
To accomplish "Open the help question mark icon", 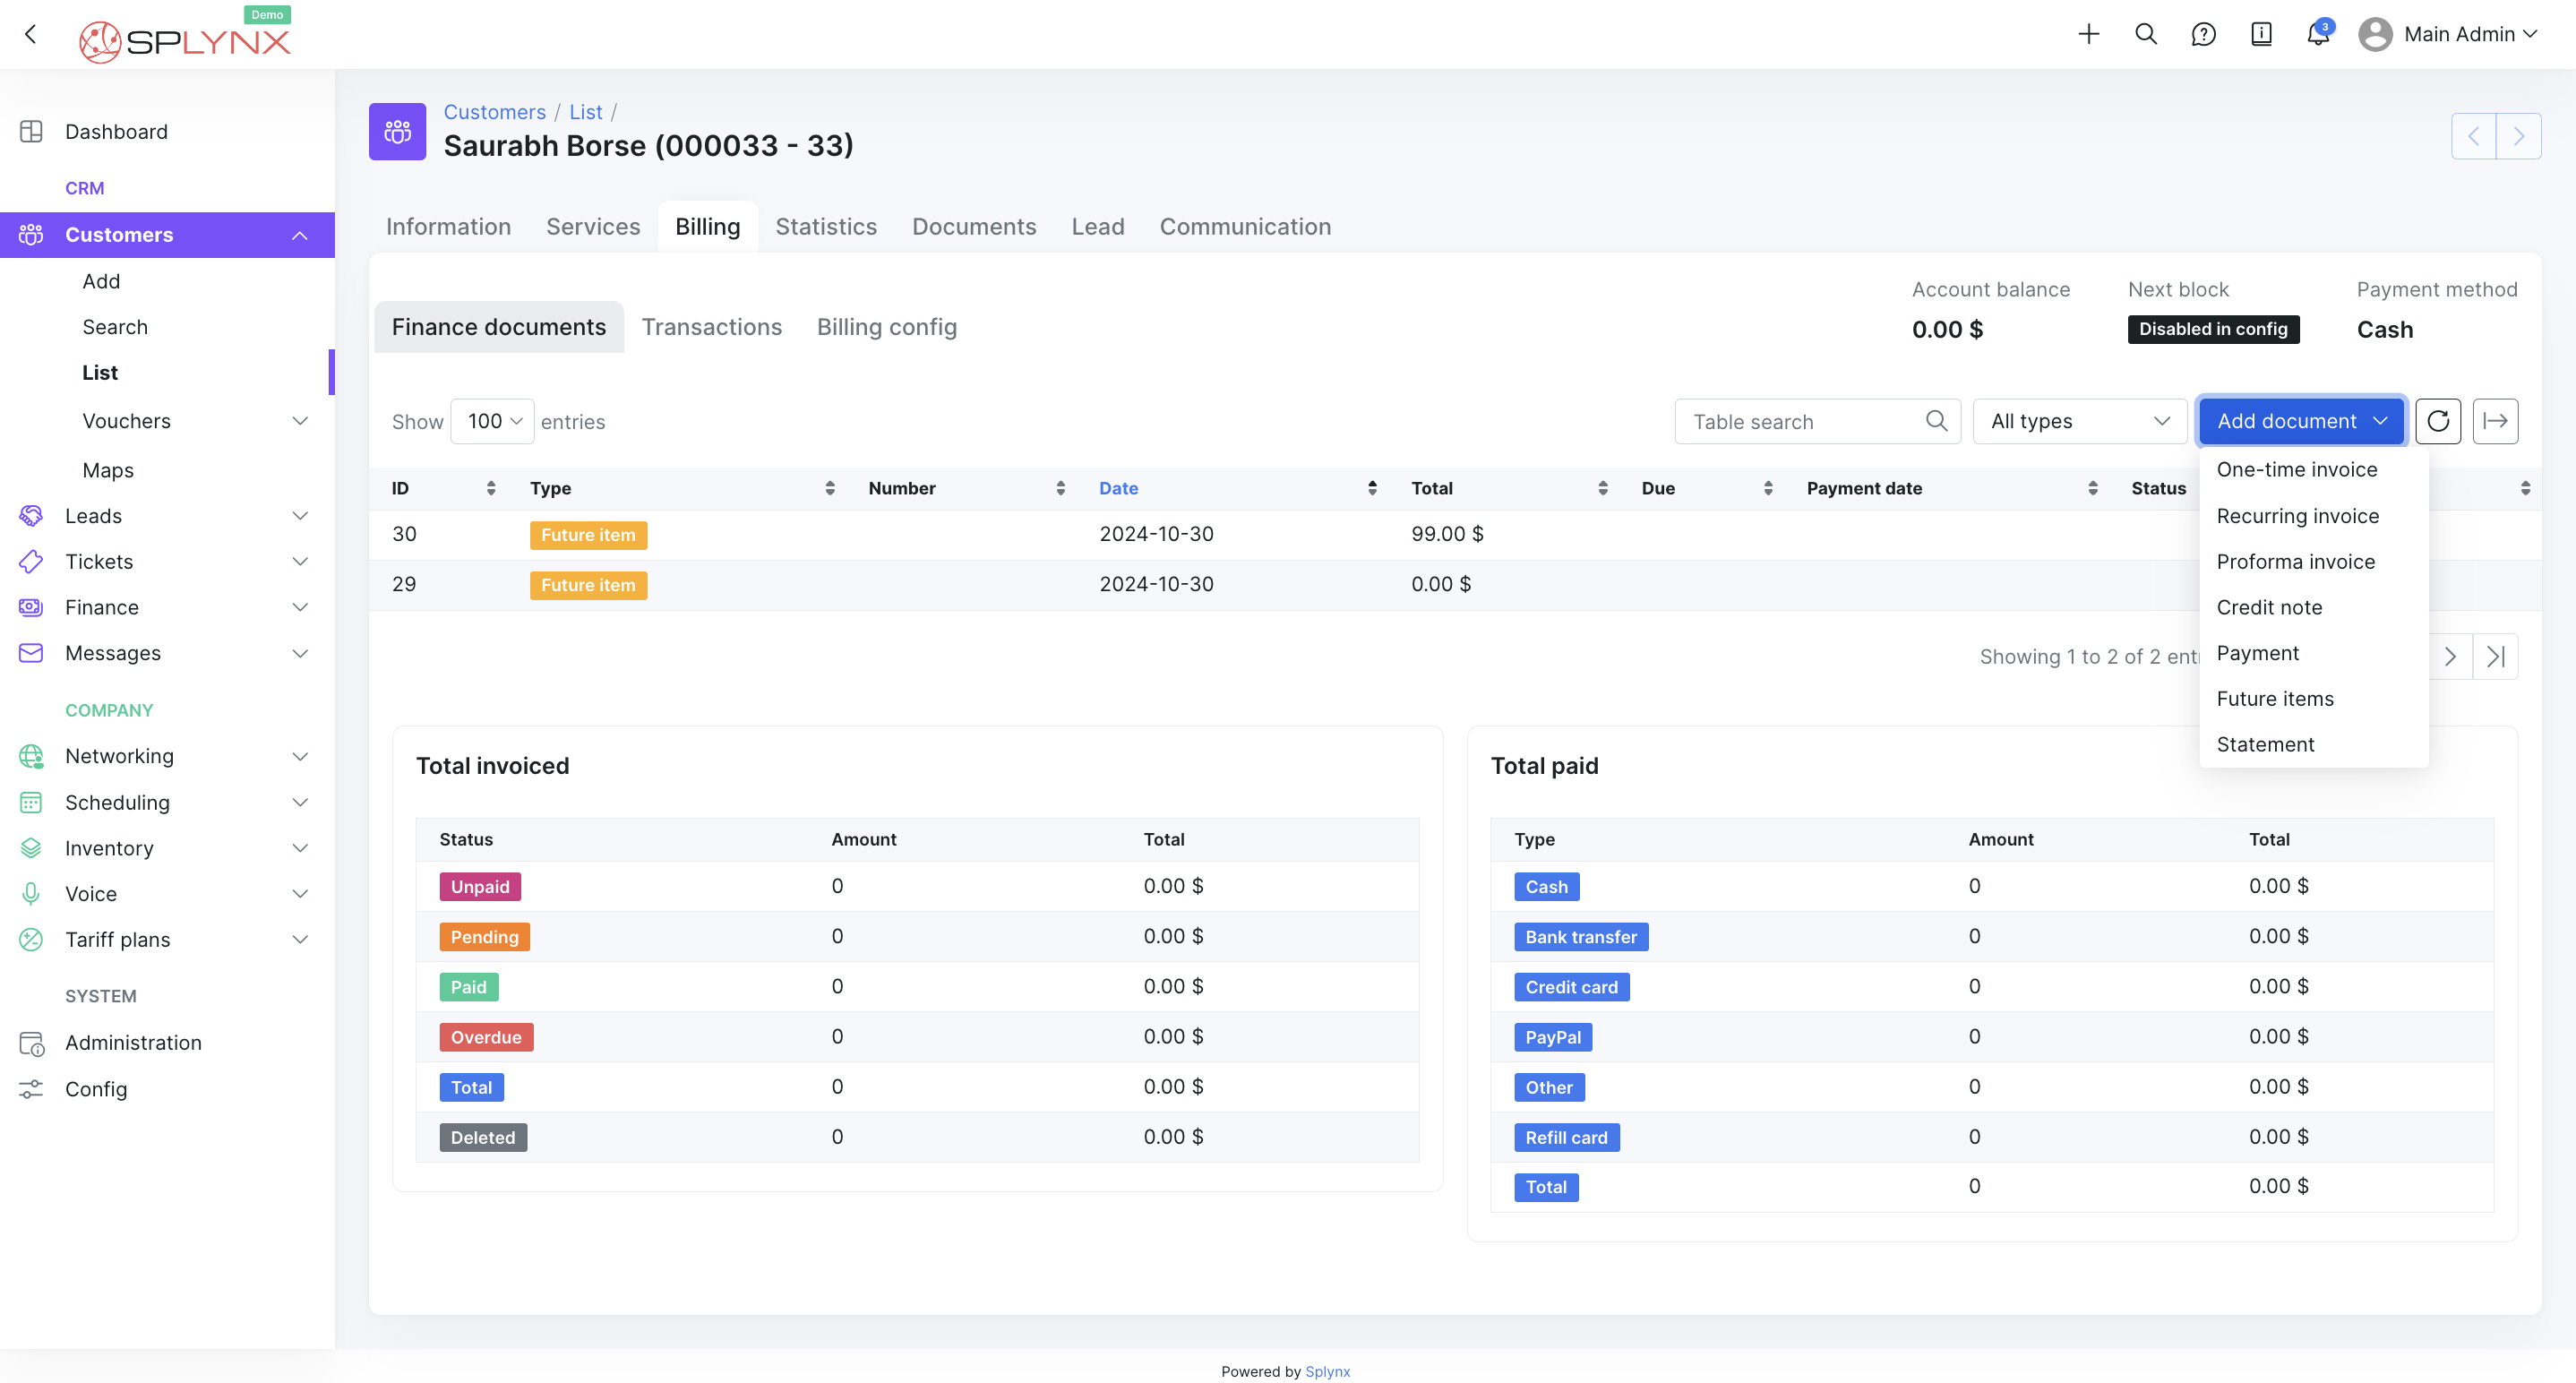I will (x=2203, y=34).
